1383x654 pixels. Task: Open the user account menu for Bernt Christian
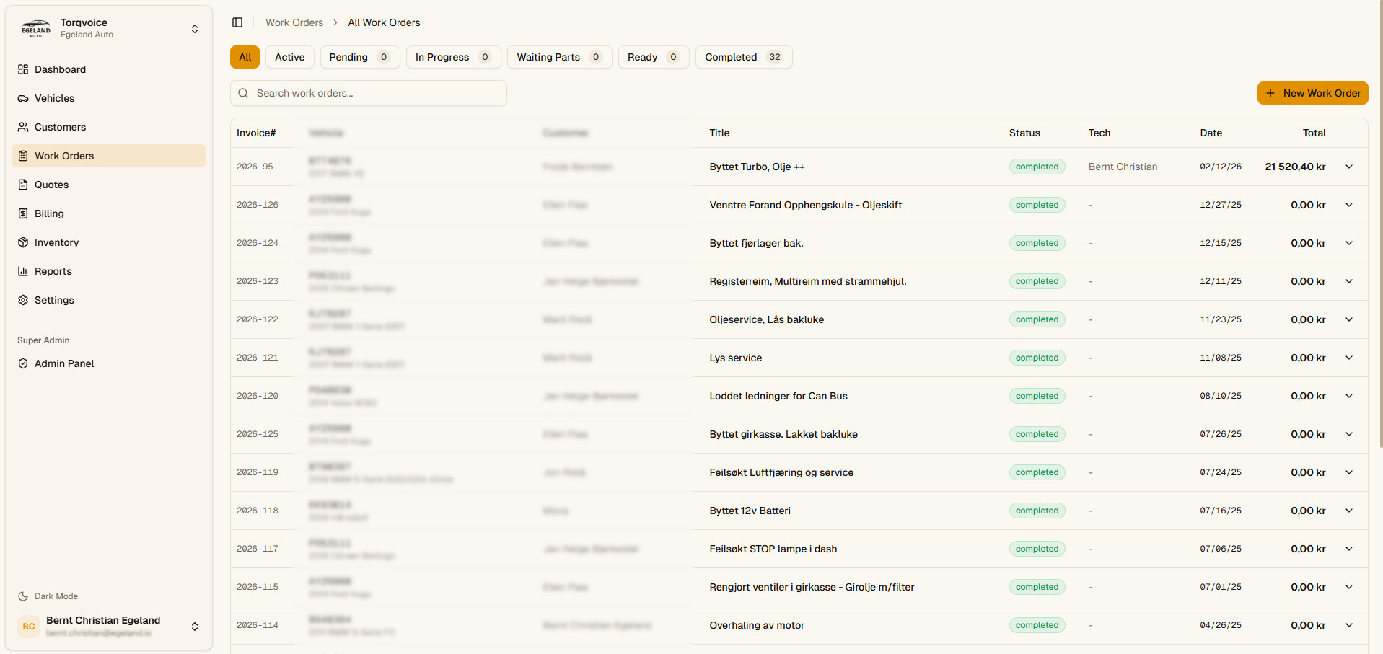(195, 627)
